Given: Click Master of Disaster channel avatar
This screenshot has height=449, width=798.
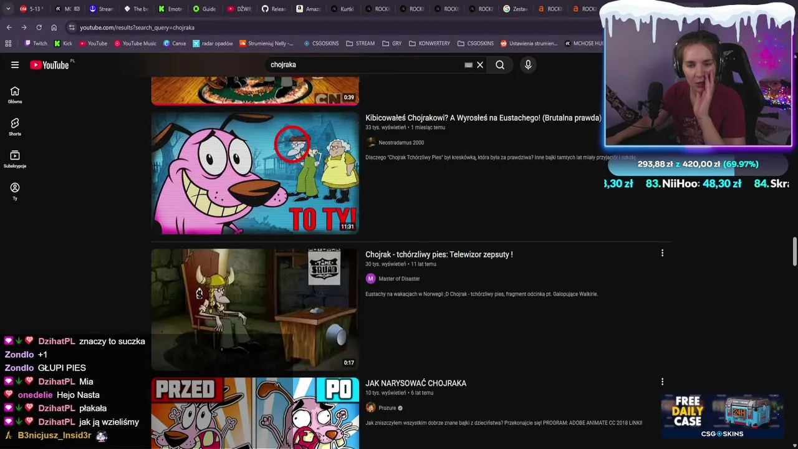Looking at the screenshot, I should [x=371, y=279].
